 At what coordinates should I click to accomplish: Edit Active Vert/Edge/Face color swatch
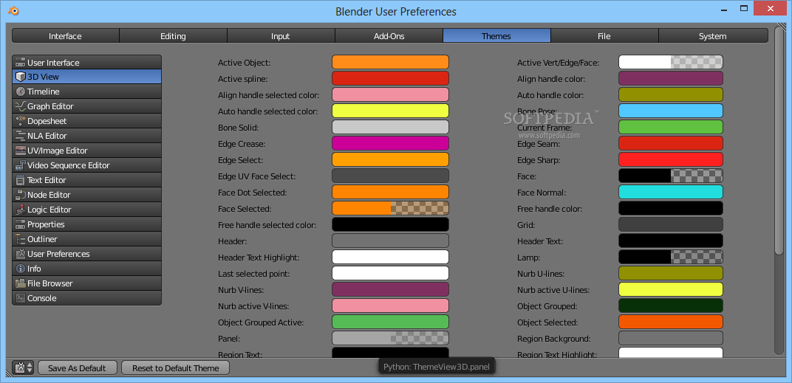[671, 62]
